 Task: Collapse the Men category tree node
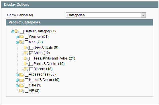tap(17, 42)
